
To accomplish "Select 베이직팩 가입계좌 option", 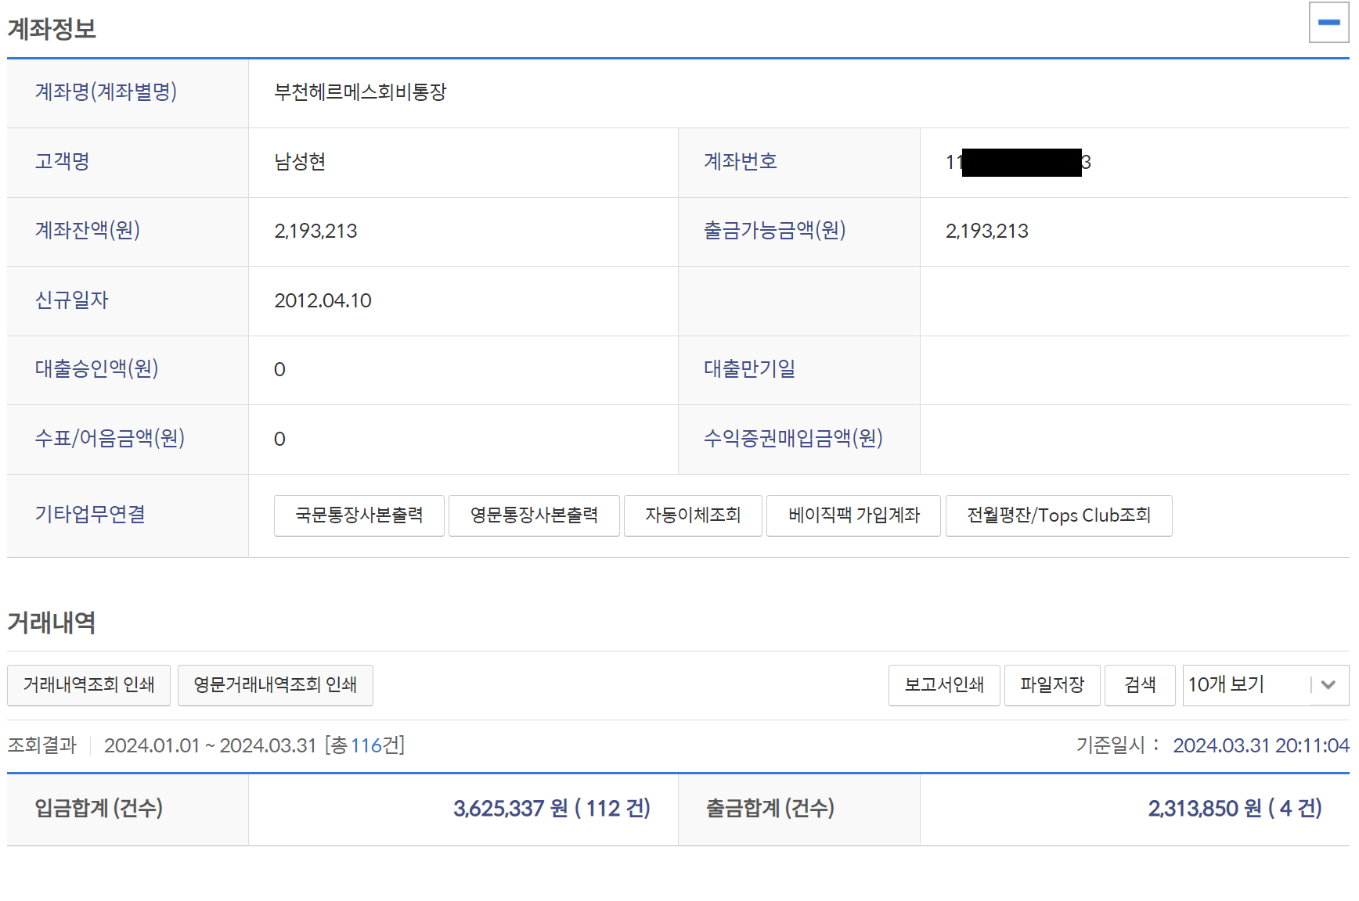I will click(853, 515).
